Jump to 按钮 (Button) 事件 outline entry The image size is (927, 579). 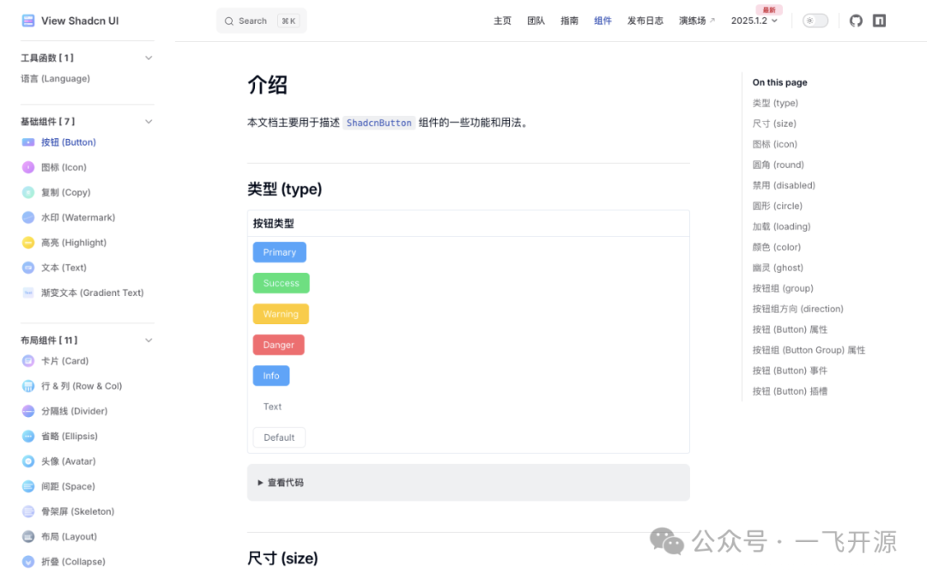click(790, 371)
